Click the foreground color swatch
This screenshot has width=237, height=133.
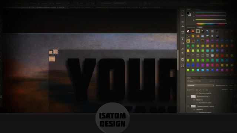click(x=188, y=13)
